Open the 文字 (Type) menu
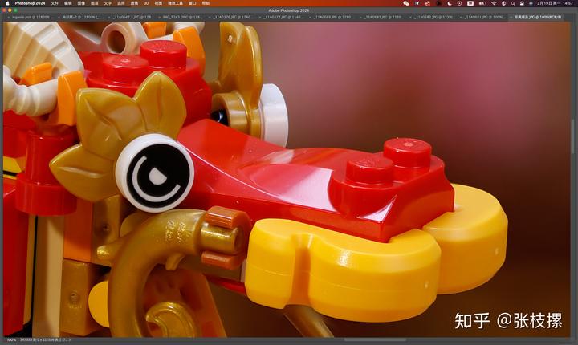The width and height of the screenshot is (578, 345). coord(108,3)
